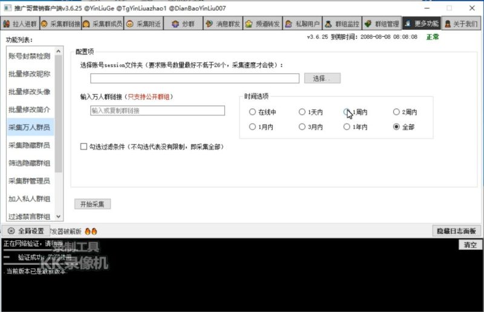
Task: Click the 选择.. browse button
Action: [x=322, y=79]
